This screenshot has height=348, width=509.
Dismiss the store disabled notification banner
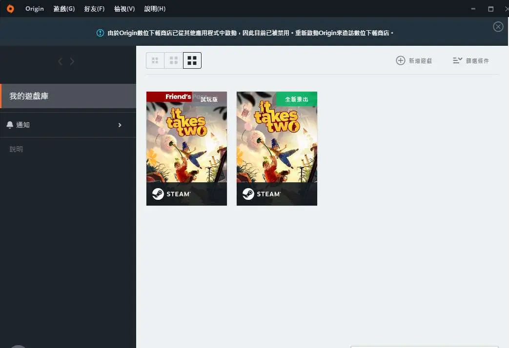tap(498, 27)
